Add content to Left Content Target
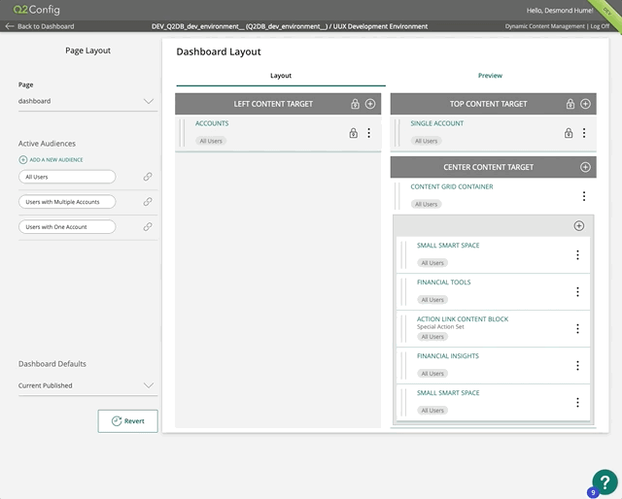 coord(370,104)
